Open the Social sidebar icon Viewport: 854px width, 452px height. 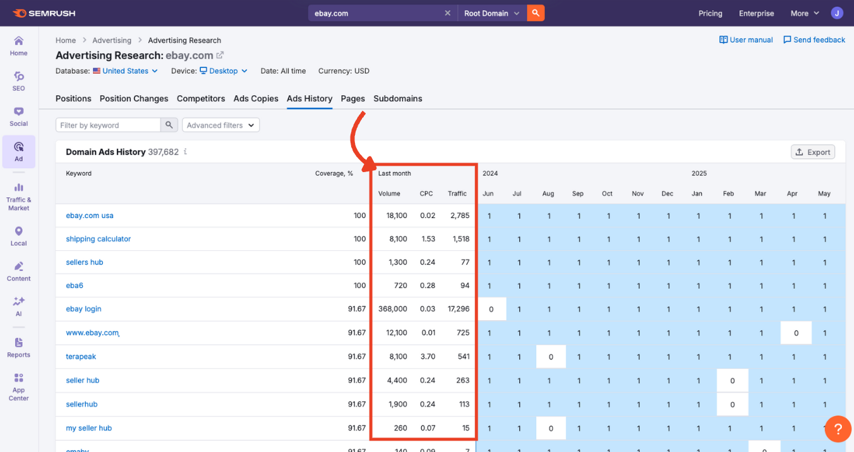tap(18, 117)
